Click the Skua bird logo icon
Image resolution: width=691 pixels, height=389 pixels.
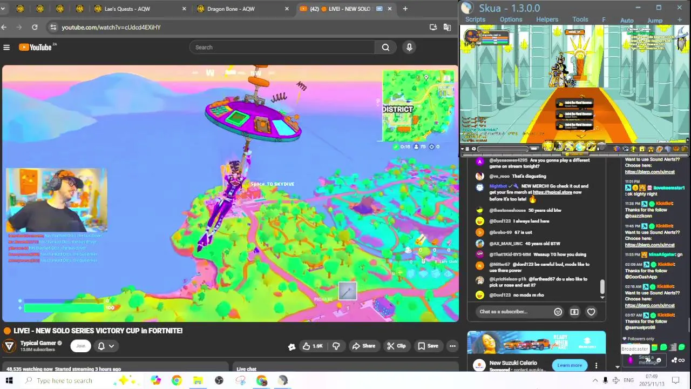pyautogui.click(x=467, y=8)
